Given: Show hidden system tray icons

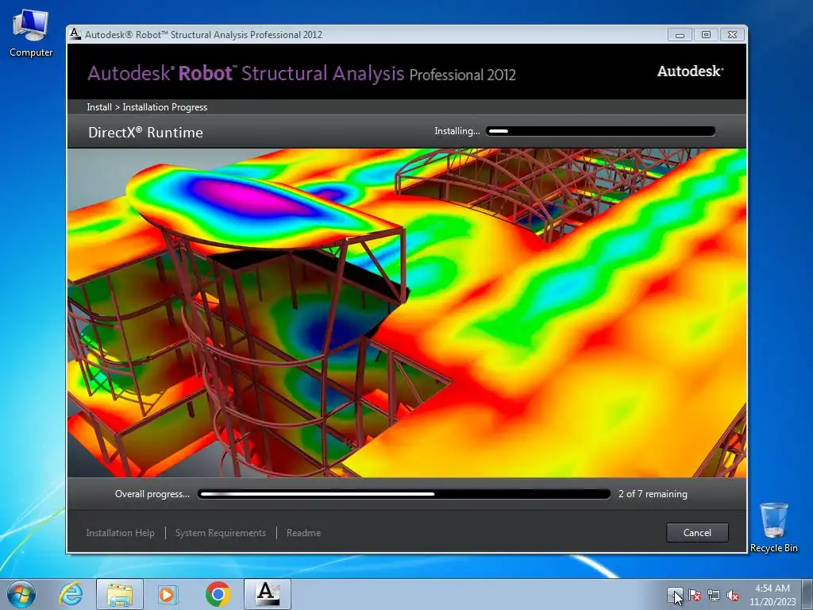Looking at the screenshot, I should click(675, 596).
